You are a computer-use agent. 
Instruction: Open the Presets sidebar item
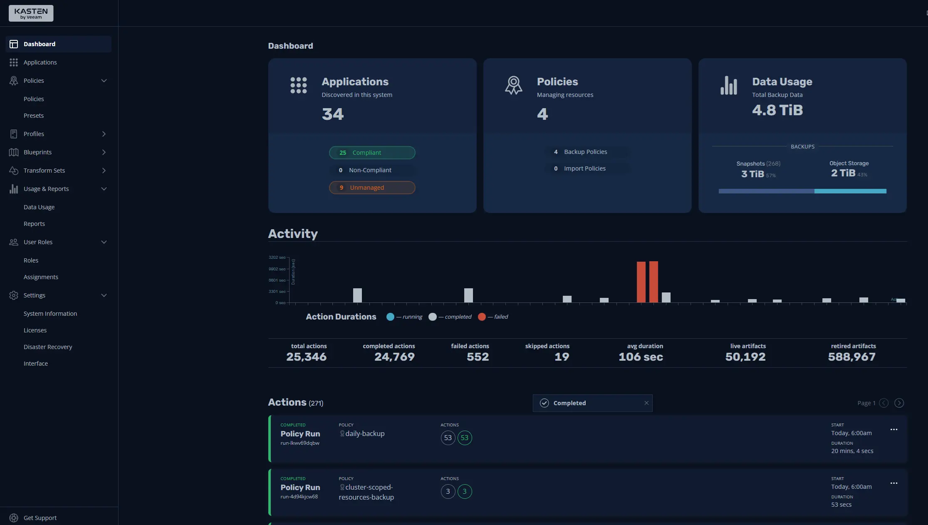click(x=34, y=116)
